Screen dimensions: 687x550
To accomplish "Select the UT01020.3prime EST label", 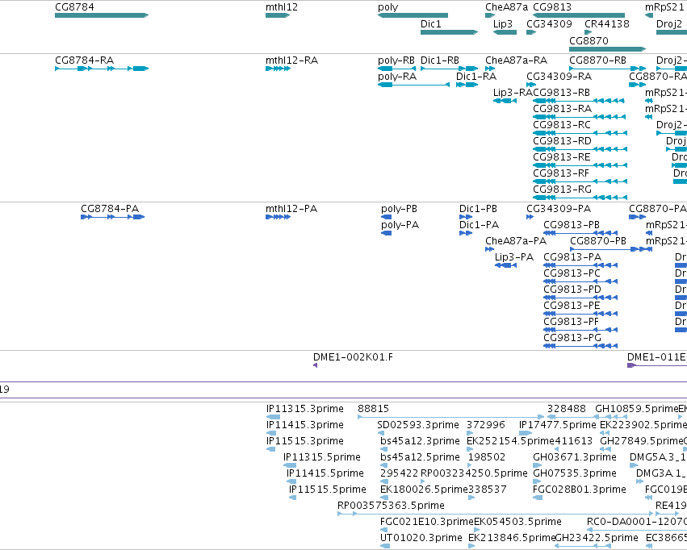I will click(x=421, y=538).
